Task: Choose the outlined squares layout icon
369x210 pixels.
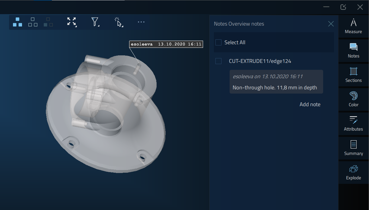Action: pos(33,22)
